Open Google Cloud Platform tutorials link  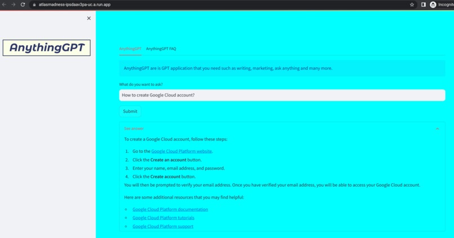click(x=163, y=218)
